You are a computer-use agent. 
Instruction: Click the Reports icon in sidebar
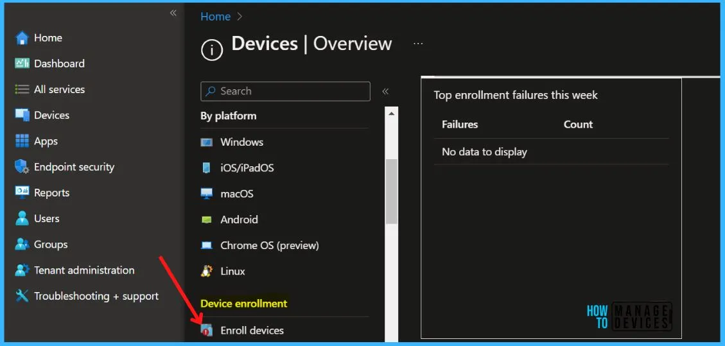pyautogui.click(x=22, y=193)
